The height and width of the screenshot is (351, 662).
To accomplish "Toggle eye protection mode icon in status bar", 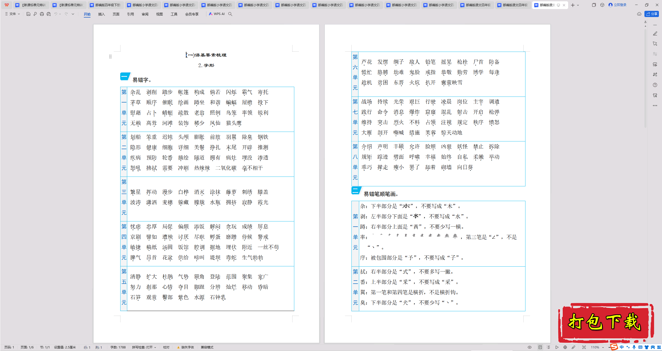I will tap(530, 347).
